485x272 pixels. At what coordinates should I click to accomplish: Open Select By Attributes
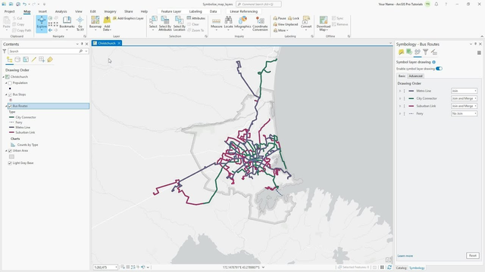[165, 23]
